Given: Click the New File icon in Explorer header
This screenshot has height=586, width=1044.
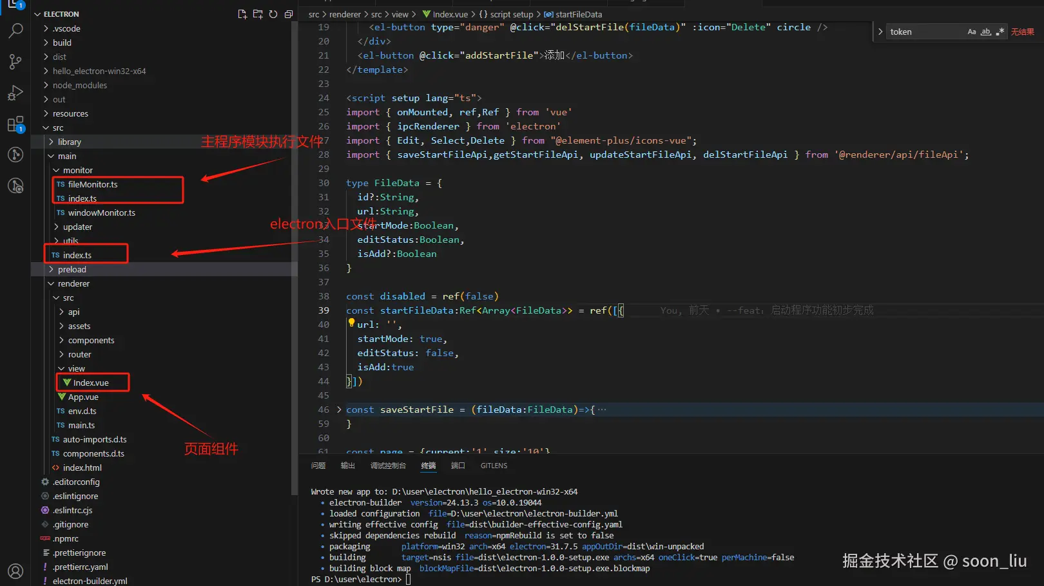Looking at the screenshot, I should click(x=242, y=14).
